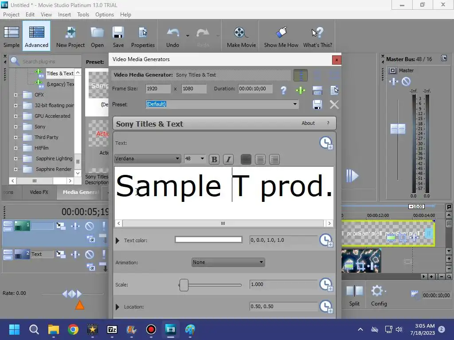
Task: Click the New Project toolbar icon
Action: tap(70, 36)
